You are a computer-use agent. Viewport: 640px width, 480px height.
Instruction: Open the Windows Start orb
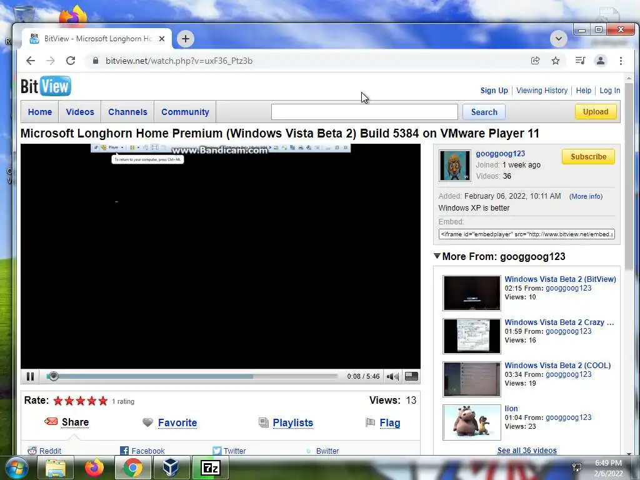[16, 467]
